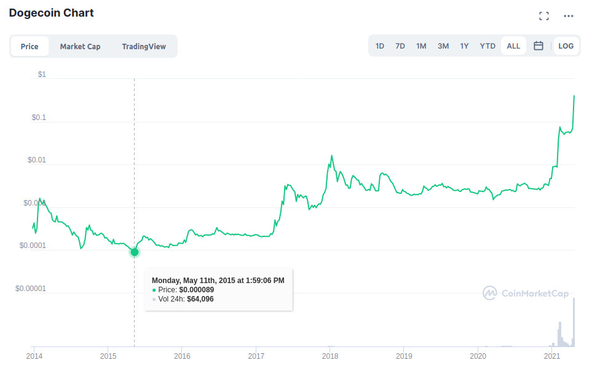Click the $1 y-axis label
This screenshot has height=368, width=592.
(42, 74)
